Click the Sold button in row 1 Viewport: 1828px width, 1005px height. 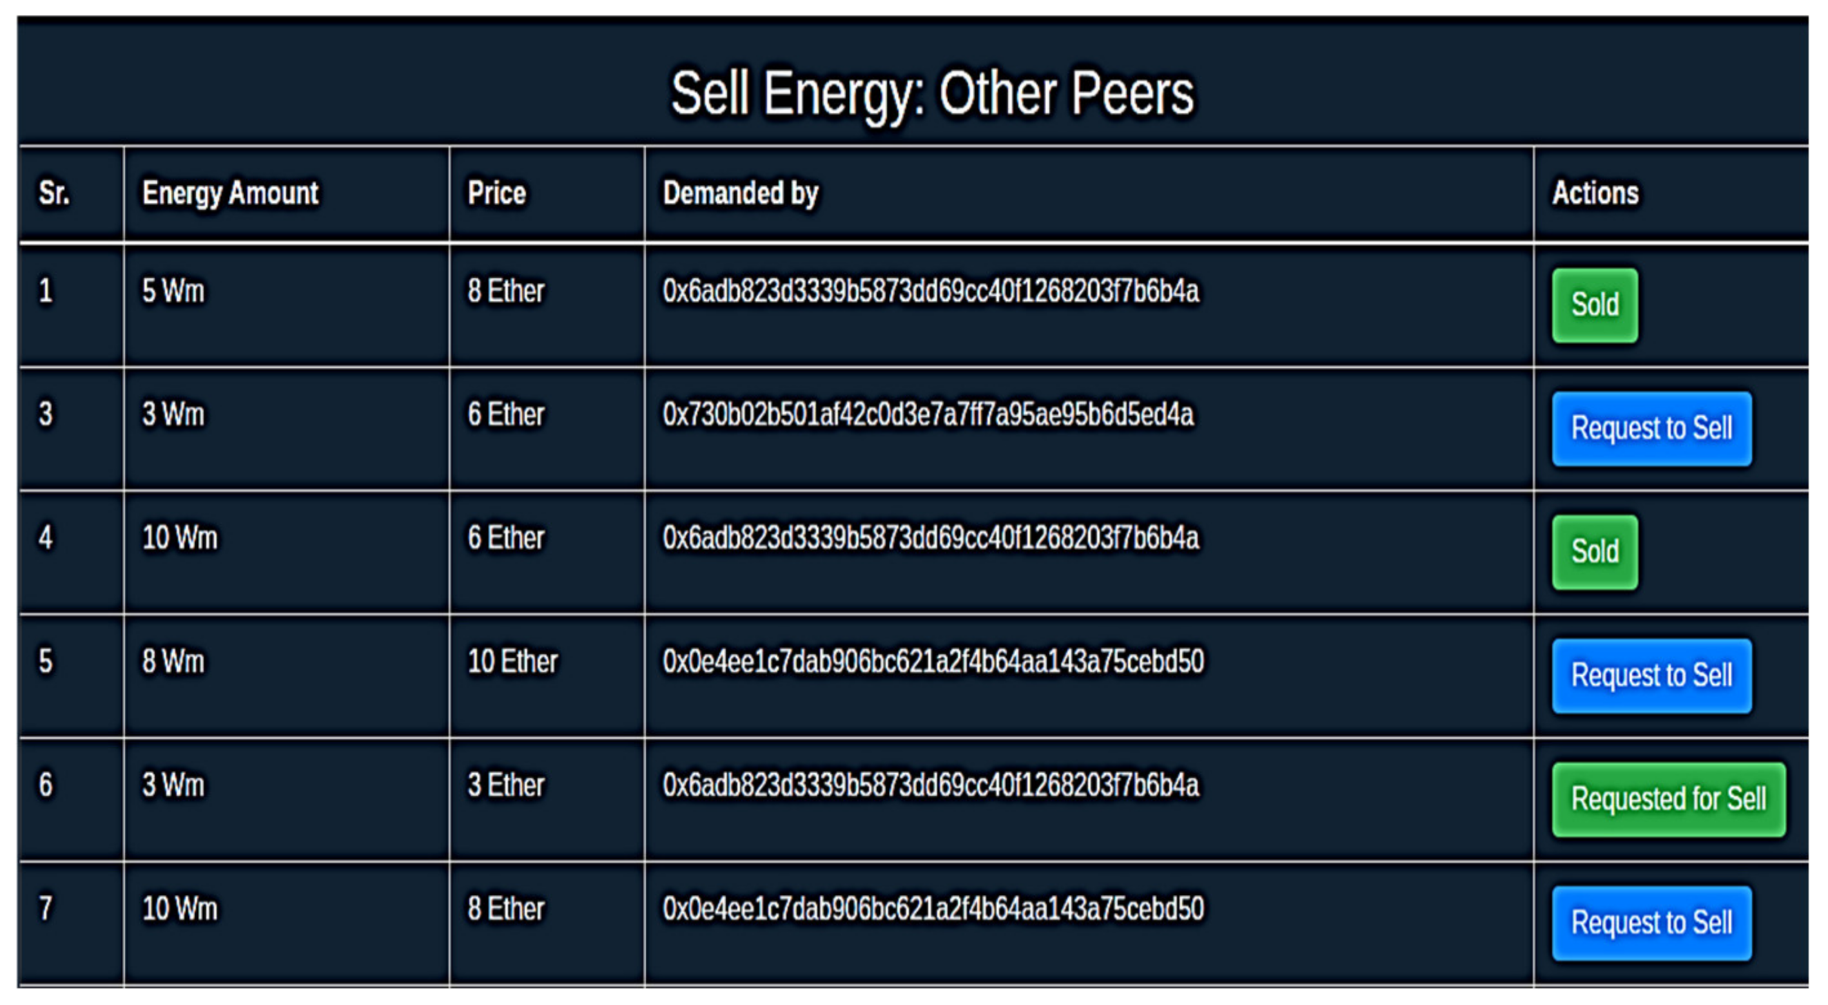coord(1594,305)
